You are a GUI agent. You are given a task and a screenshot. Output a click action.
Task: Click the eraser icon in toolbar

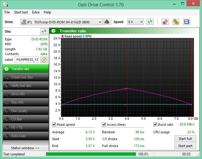165,22
